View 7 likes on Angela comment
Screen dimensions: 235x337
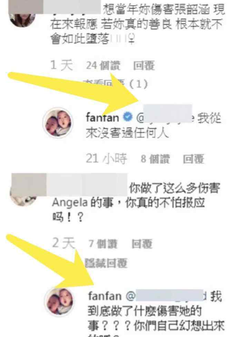[x=103, y=244]
